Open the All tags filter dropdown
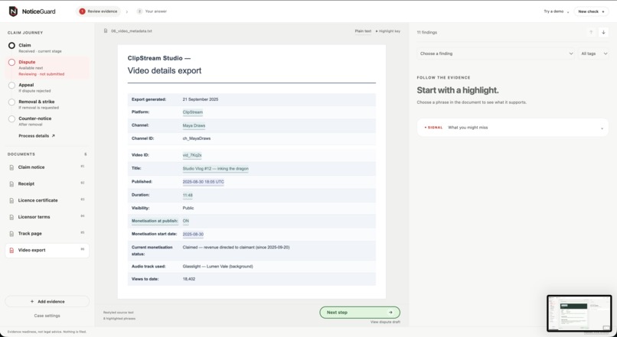The height and width of the screenshot is (337, 617). [x=593, y=53]
